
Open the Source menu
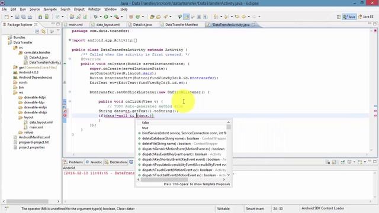tap(34, 9)
